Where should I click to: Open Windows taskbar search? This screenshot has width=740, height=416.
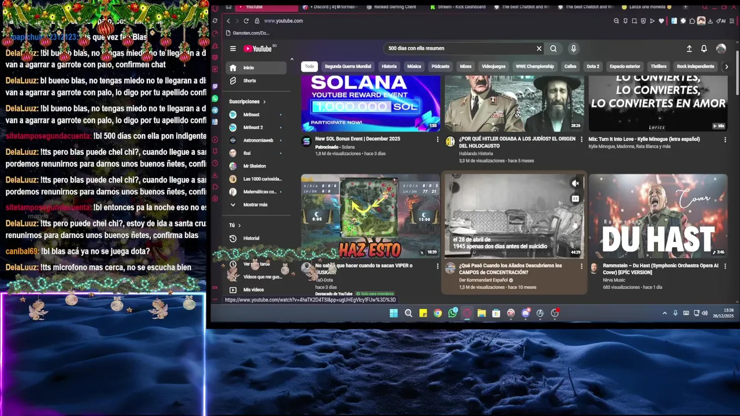point(409,313)
